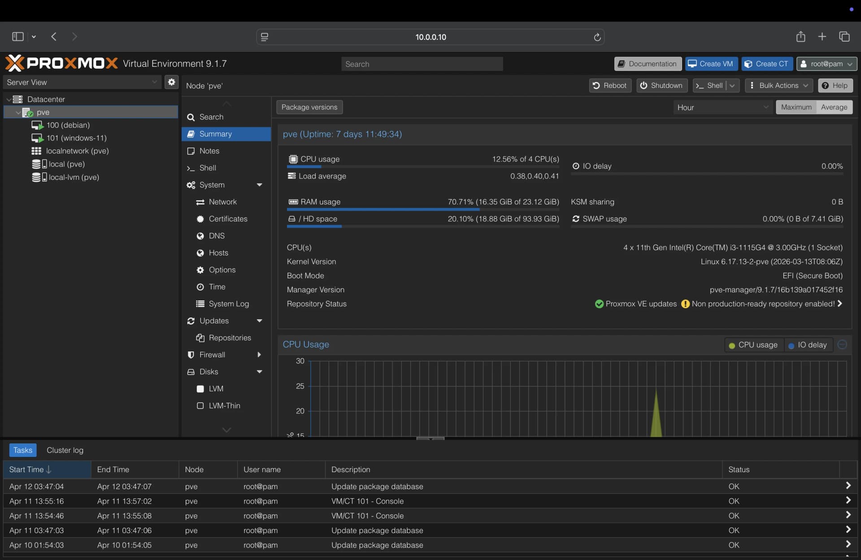Select the Shell item in node menu

pos(207,168)
